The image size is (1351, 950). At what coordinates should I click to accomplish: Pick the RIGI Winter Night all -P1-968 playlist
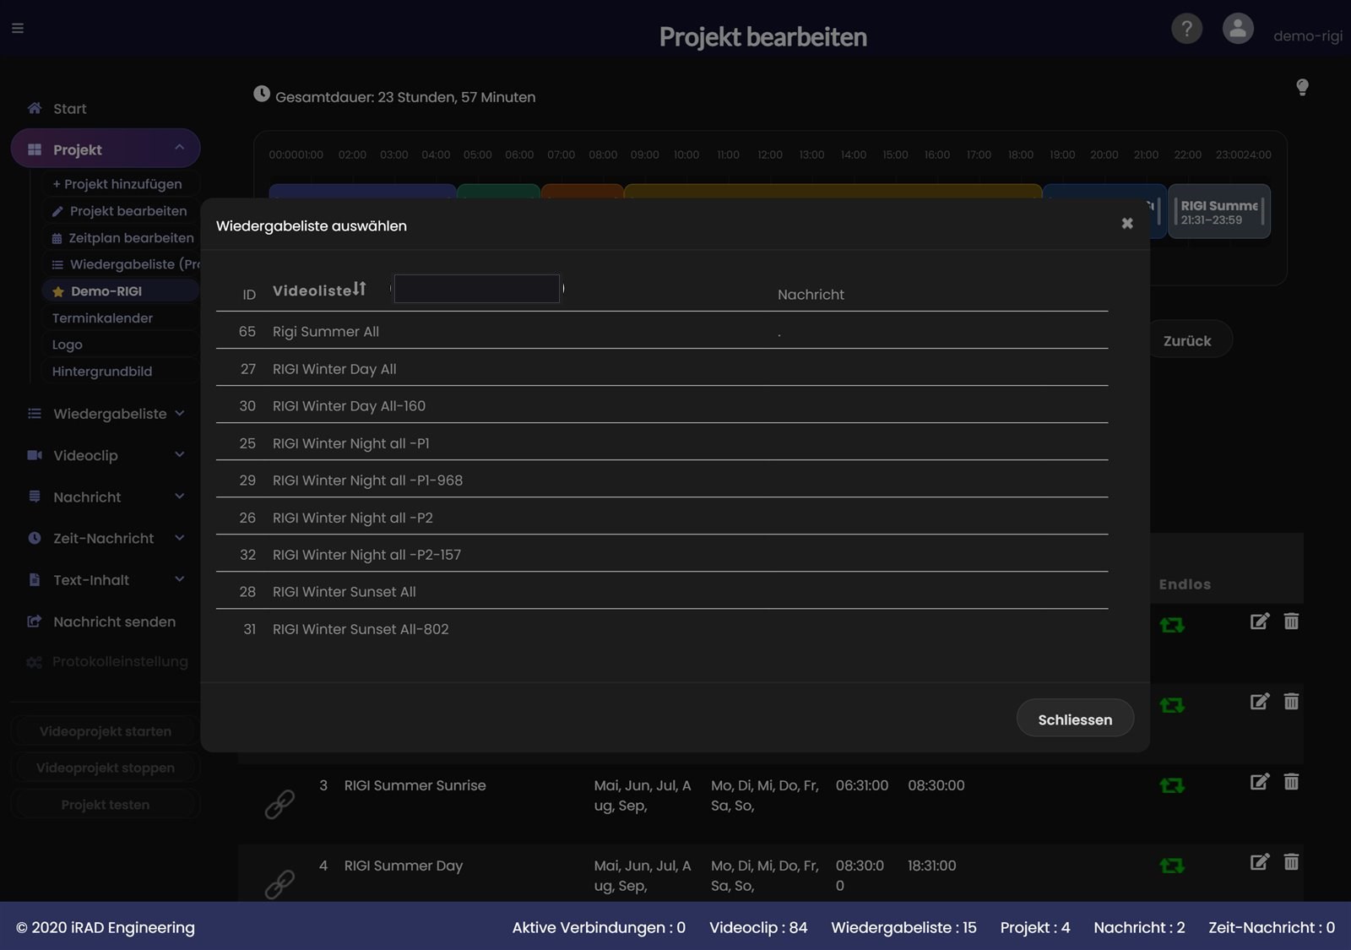[x=662, y=480]
